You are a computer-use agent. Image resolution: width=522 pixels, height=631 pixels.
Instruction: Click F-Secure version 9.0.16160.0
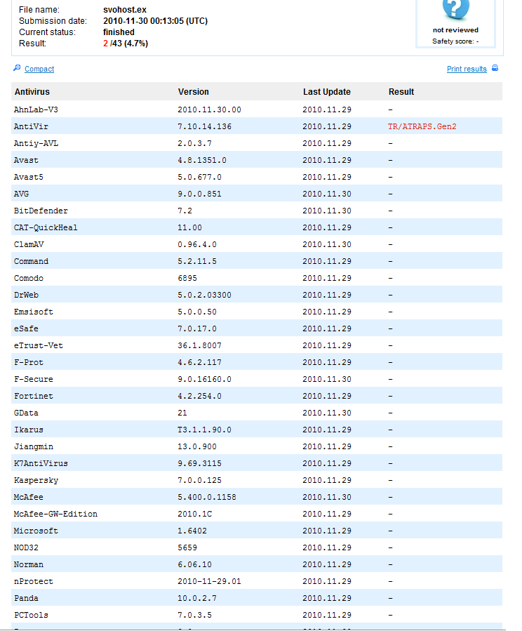click(x=204, y=380)
